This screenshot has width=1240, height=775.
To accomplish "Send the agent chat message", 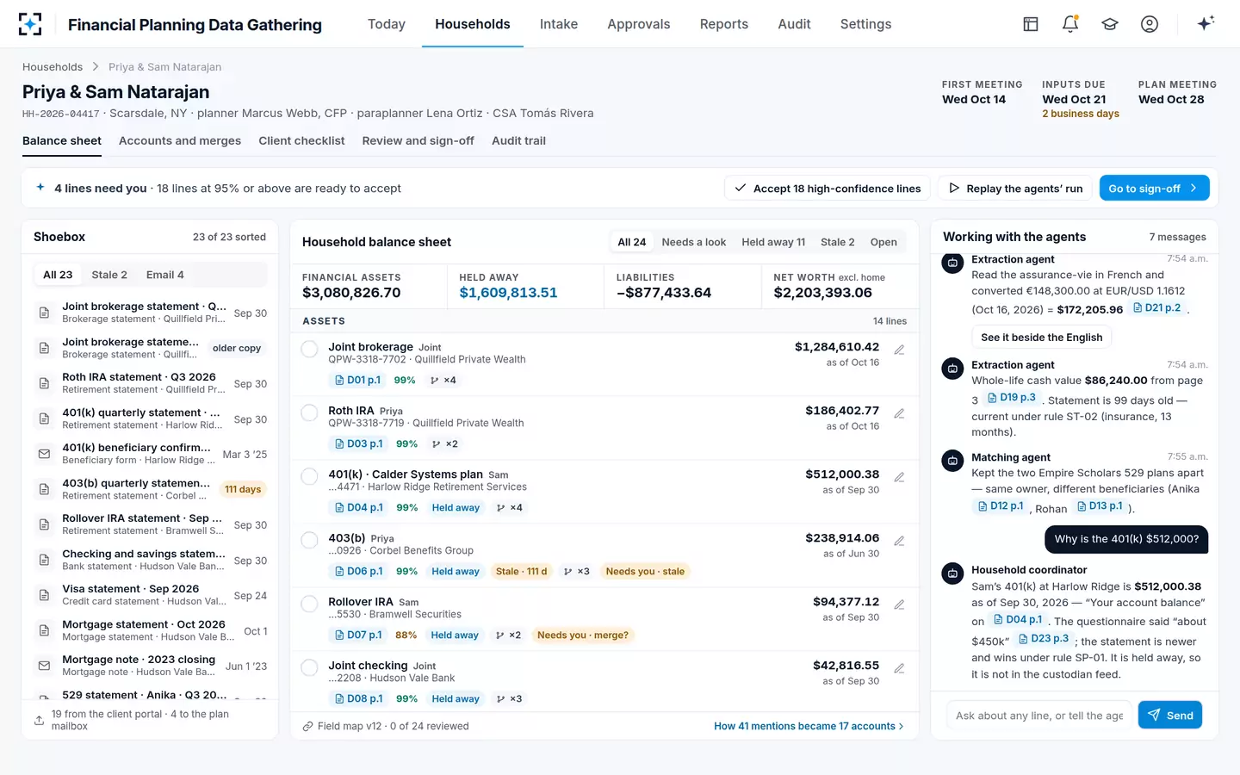I will (x=1170, y=715).
